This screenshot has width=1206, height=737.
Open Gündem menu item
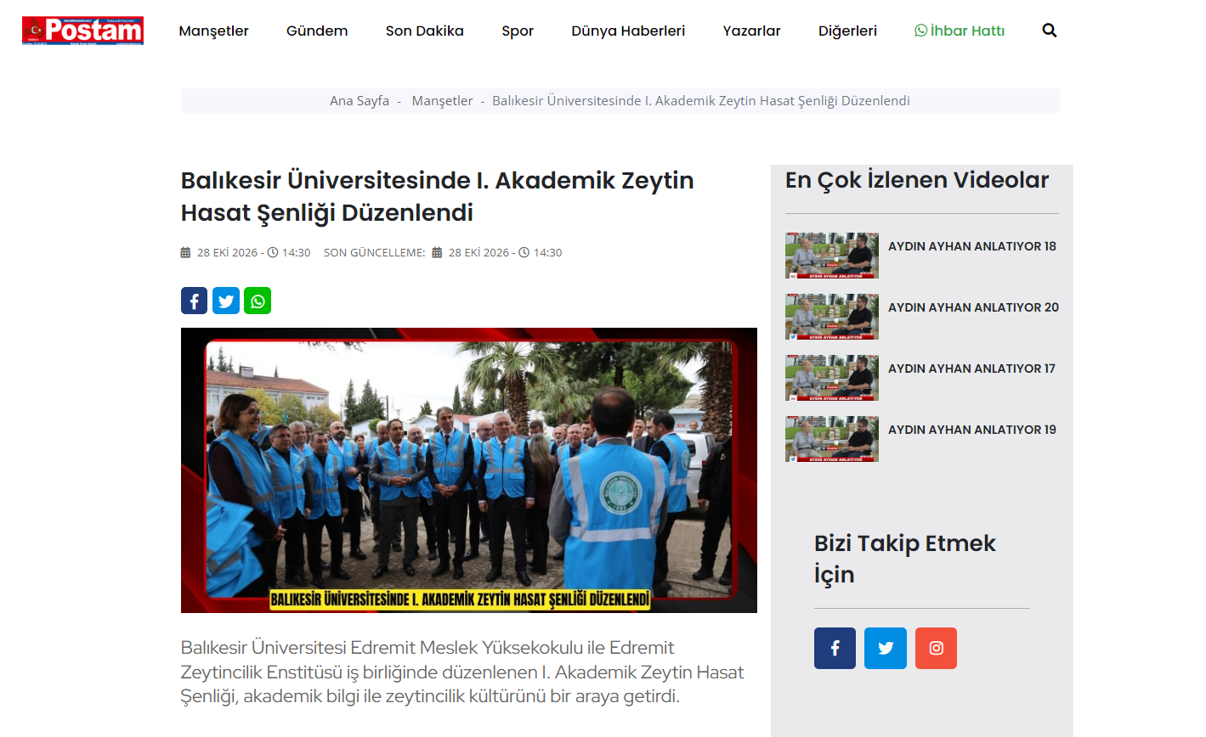coord(317,31)
